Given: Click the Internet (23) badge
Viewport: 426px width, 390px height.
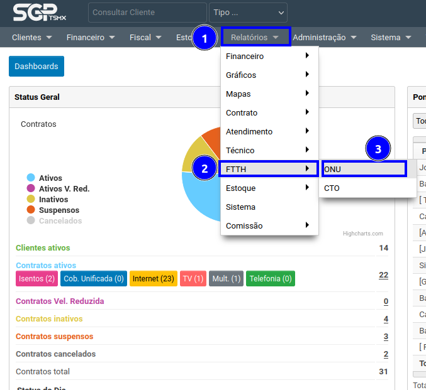Looking at the screenshot, I should (154, 279).
